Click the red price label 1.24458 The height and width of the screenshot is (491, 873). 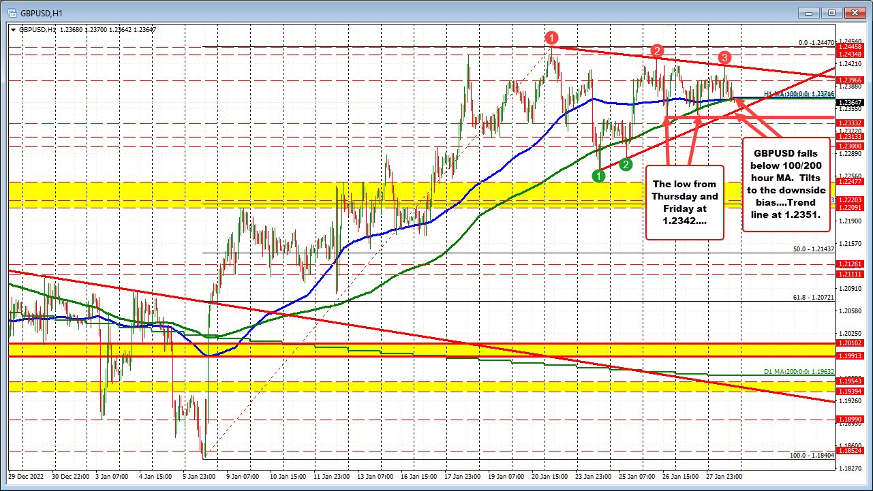pyautogui.click(x=852, y=47)
